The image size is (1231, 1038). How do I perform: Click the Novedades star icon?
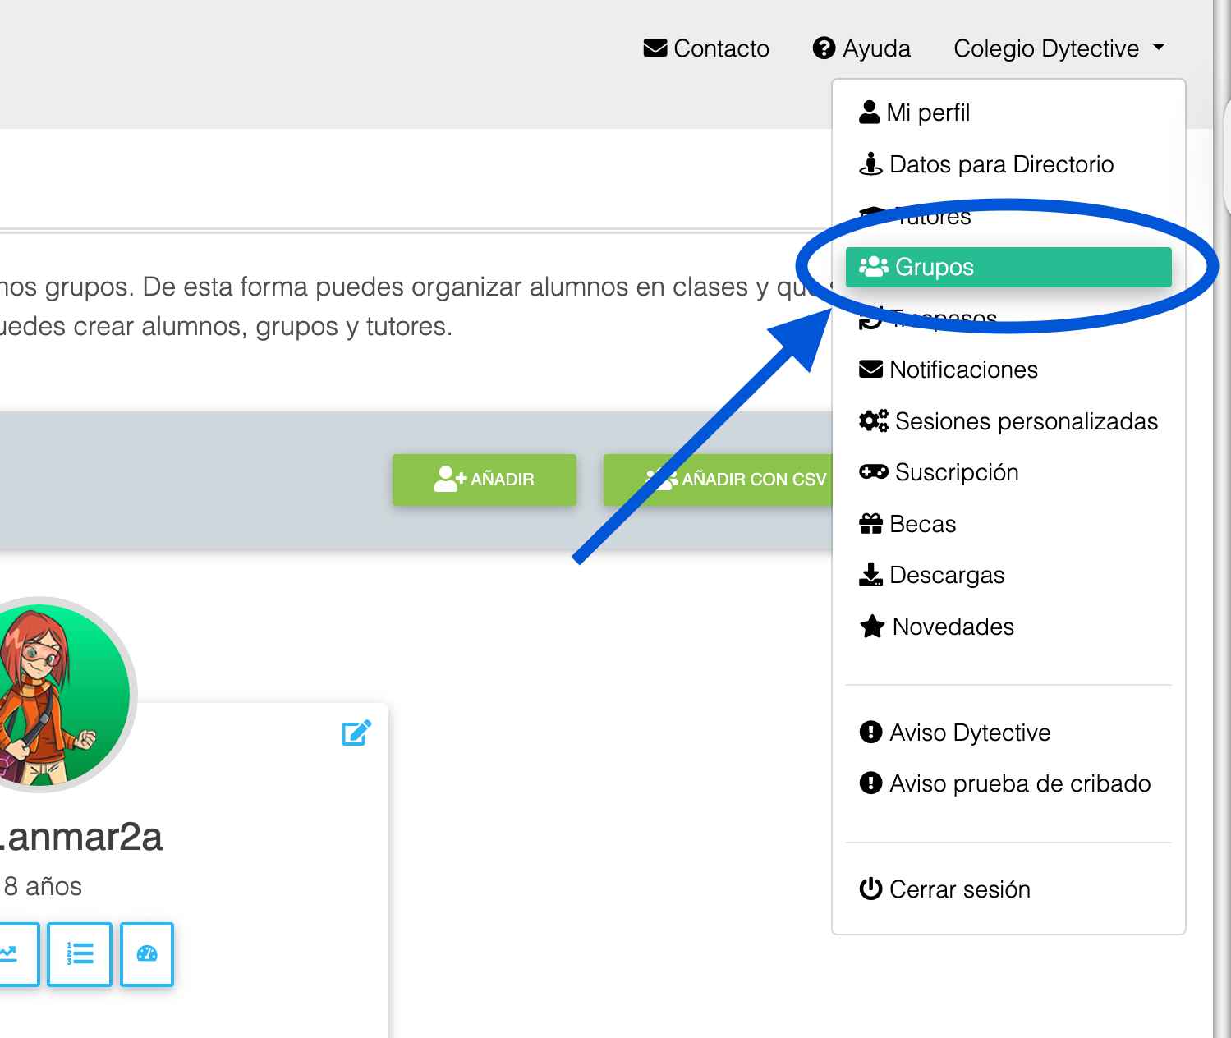[x=871, y=627]
